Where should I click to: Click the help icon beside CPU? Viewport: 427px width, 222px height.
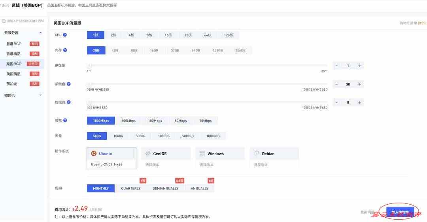point(65,35)
